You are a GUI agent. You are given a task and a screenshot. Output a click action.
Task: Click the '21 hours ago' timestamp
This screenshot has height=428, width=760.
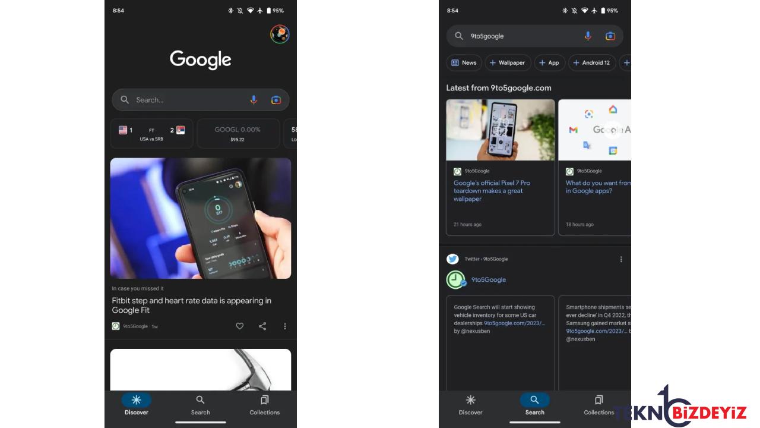[x=468, y=224]
